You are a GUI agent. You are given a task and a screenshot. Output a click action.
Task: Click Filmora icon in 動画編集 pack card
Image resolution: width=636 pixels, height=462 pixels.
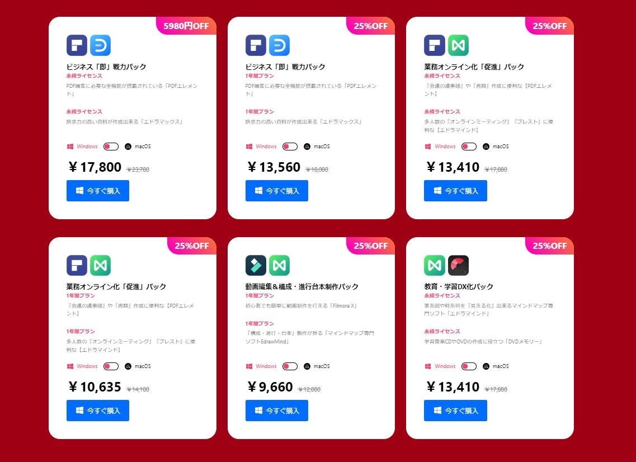tap(256, 265)
